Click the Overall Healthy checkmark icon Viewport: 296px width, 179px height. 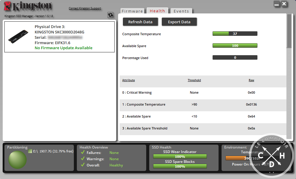tap(83, 165)
